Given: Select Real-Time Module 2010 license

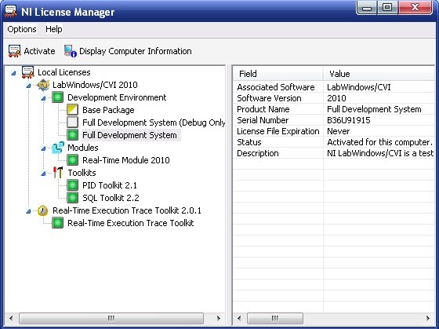Looking at the screenshot, I should tap(126, 160).
